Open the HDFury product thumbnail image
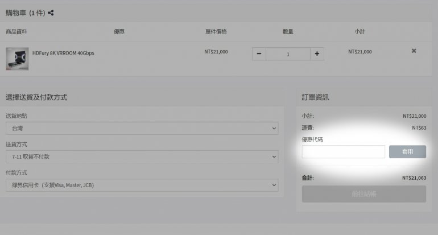438x235 pixels. click(x=17, y=59)
